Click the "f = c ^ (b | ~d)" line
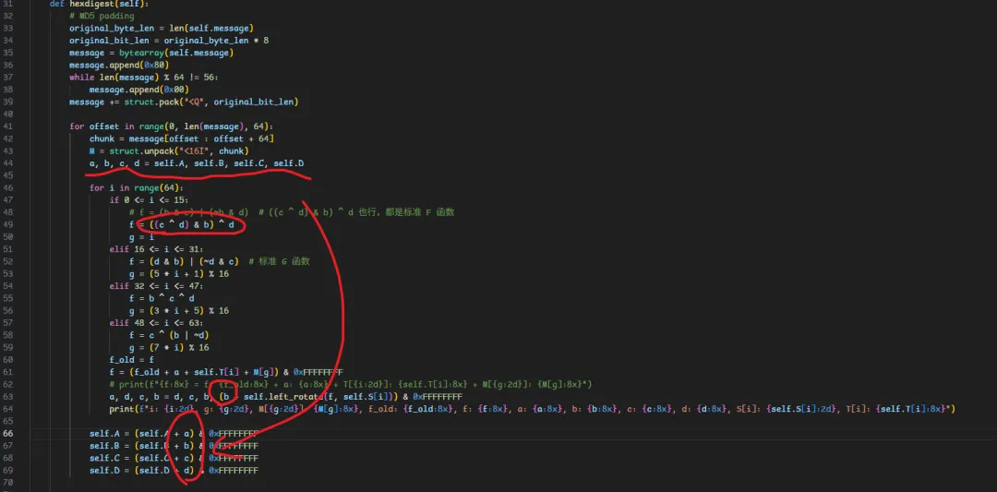The height and width of the screenshot is (492, 997). [169, 336]
